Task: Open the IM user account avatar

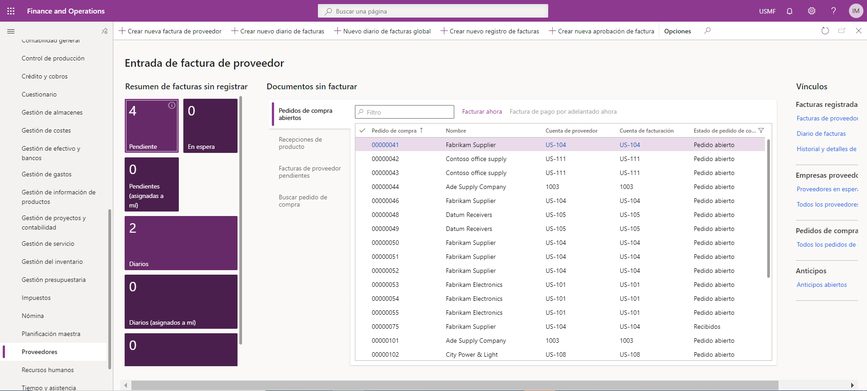Action: tap(856, 11)
